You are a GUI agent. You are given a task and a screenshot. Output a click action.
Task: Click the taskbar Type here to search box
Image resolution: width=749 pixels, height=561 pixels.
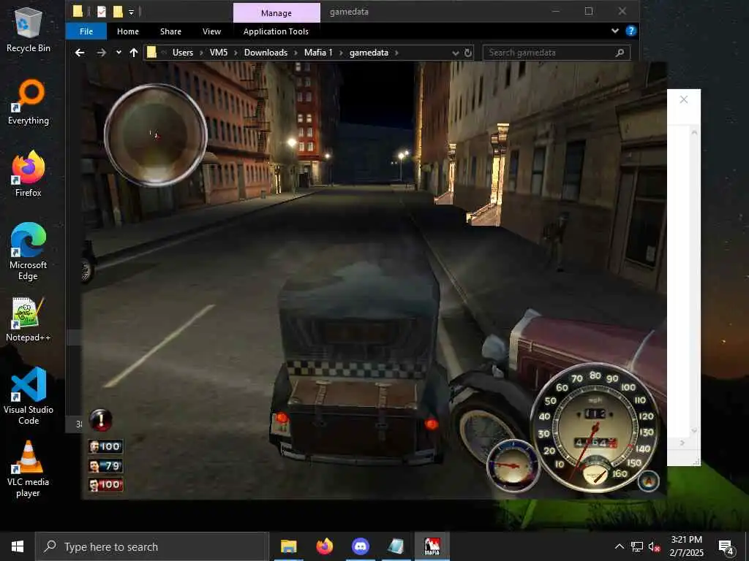pyautogui.click(x=152, y=546)
